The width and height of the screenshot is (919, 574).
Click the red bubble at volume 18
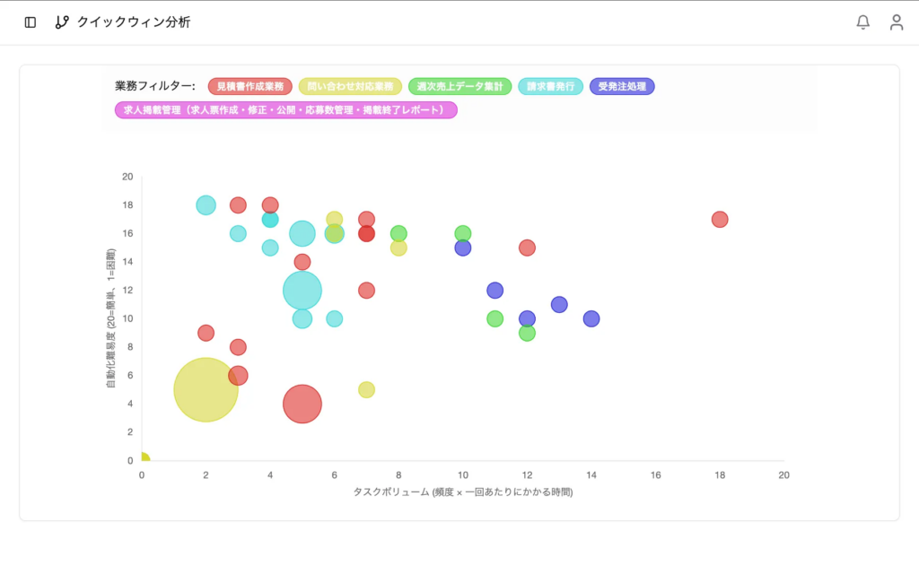tap(720, 219)
